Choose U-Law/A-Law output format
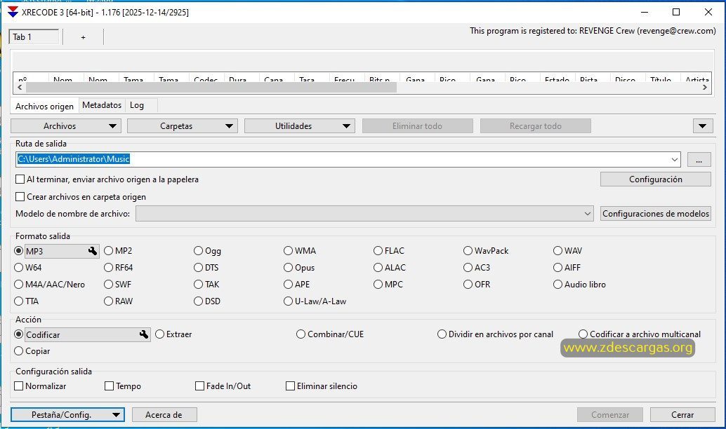726x429 pixels. click(x=288, y=301)
